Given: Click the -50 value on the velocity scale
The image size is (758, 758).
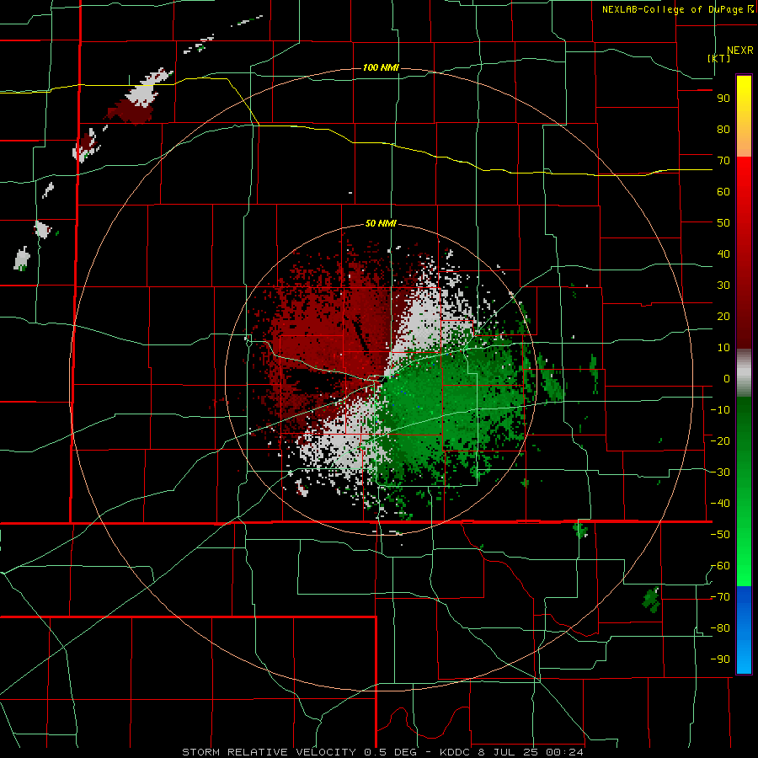Looking at the screenshot, I should point(720,535).
